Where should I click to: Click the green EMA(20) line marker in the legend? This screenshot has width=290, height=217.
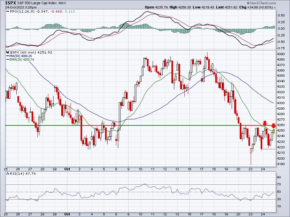8,60
